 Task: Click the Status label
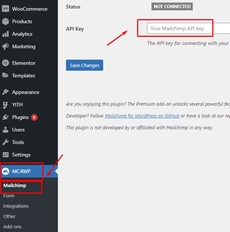pos(73,7)
